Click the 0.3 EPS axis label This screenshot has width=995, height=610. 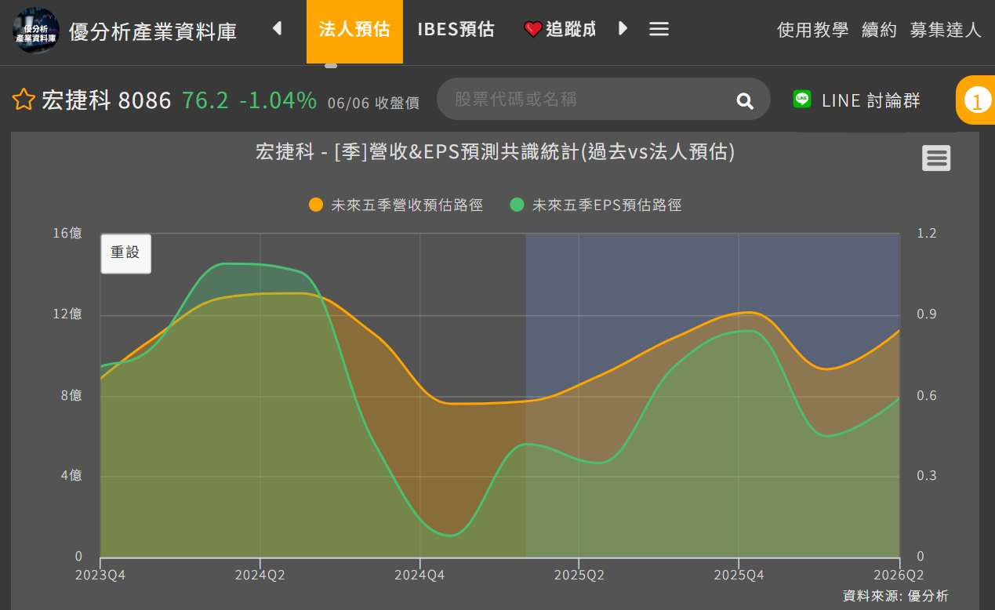pos(927,476)
